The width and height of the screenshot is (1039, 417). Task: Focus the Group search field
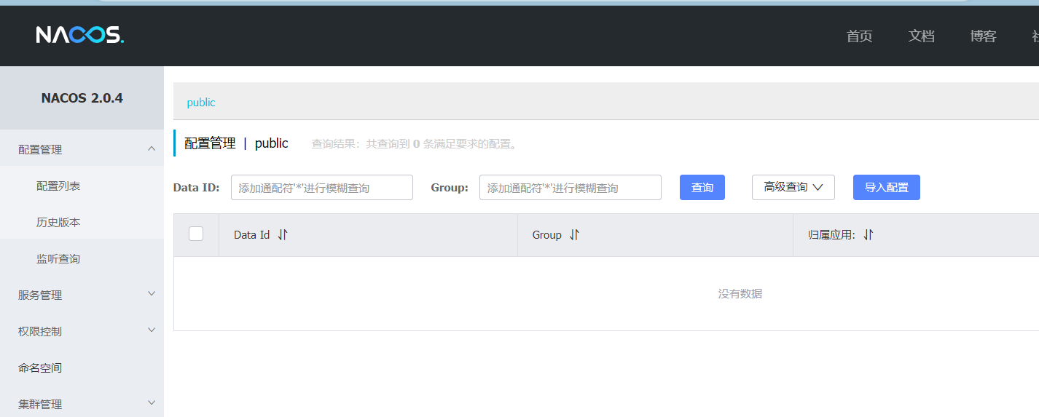point(571,187)
